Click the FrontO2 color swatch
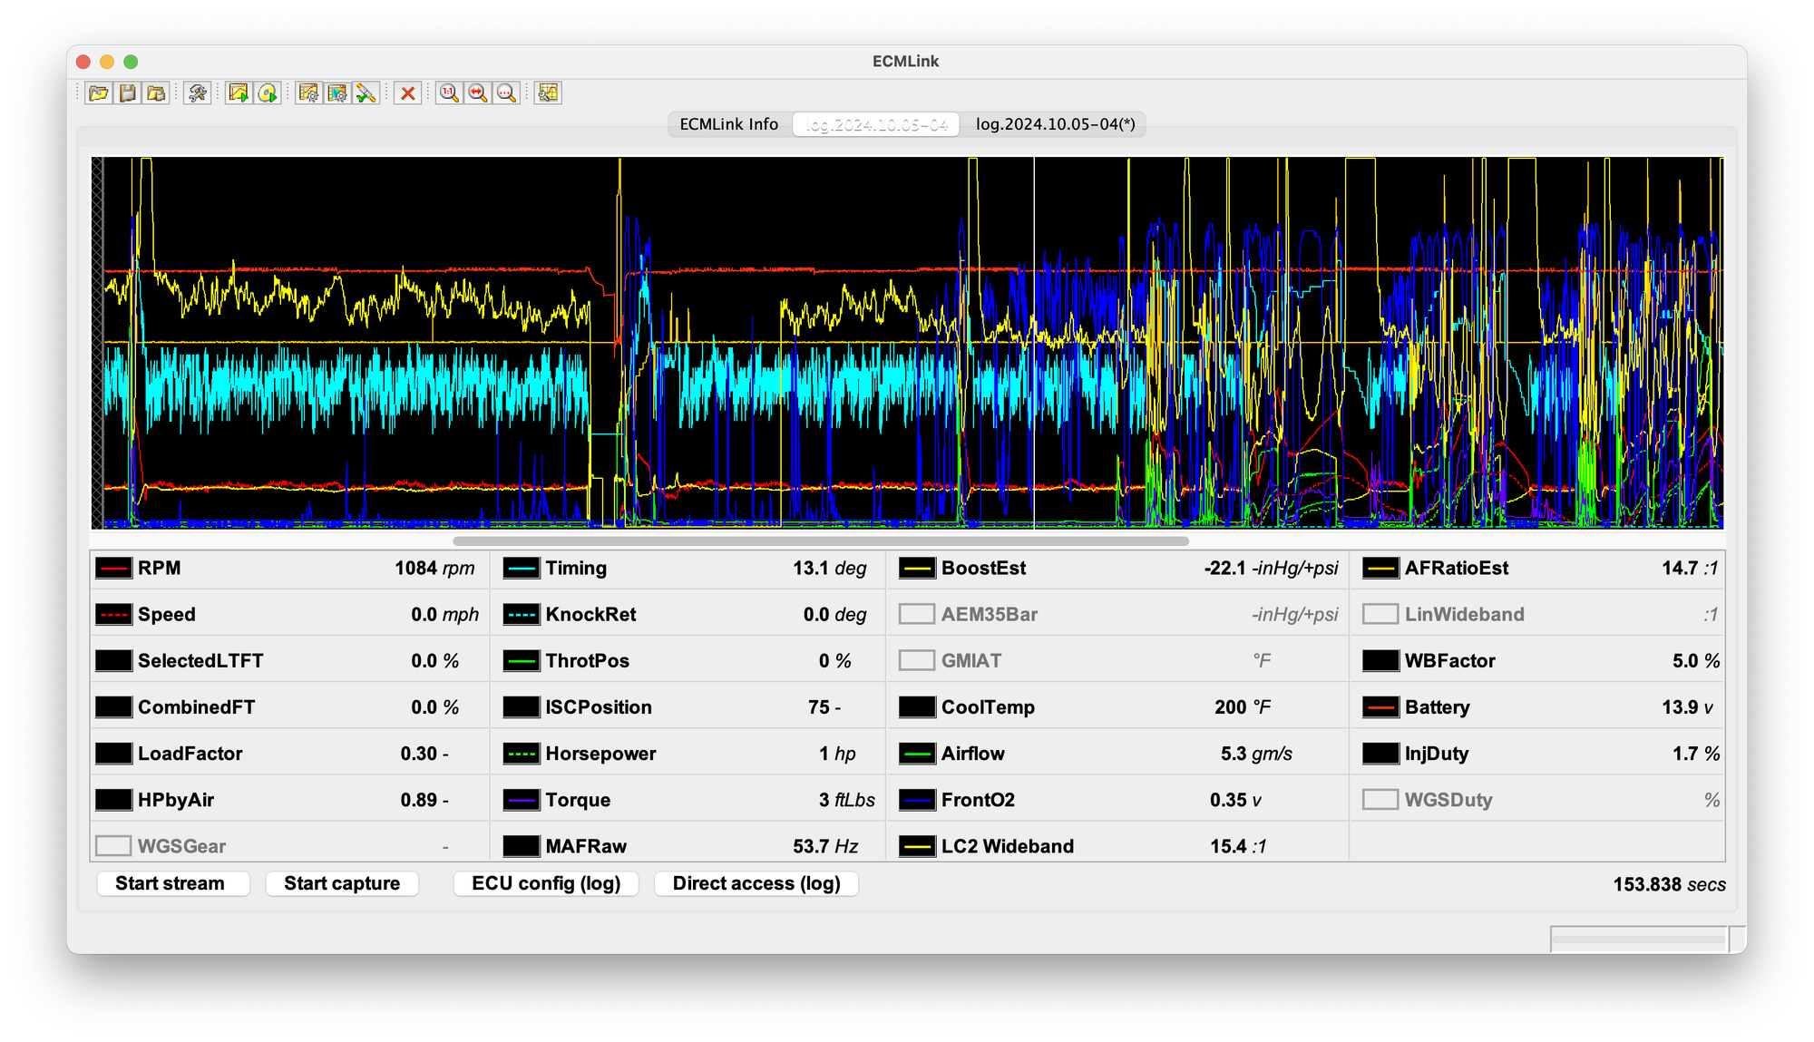1814x1042 pixels. tap(917, 800)
